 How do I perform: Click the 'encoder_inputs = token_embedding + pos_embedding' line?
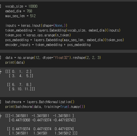(x=48, y=45)
